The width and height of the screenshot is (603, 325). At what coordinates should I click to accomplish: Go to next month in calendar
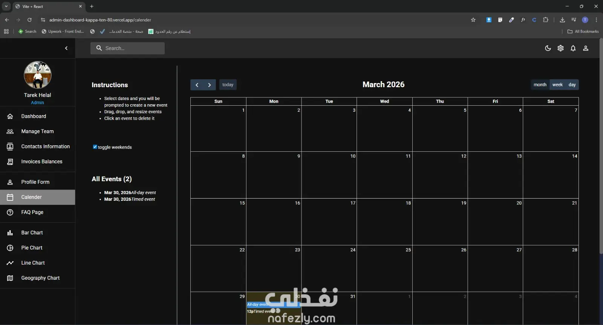click(210, 85)
